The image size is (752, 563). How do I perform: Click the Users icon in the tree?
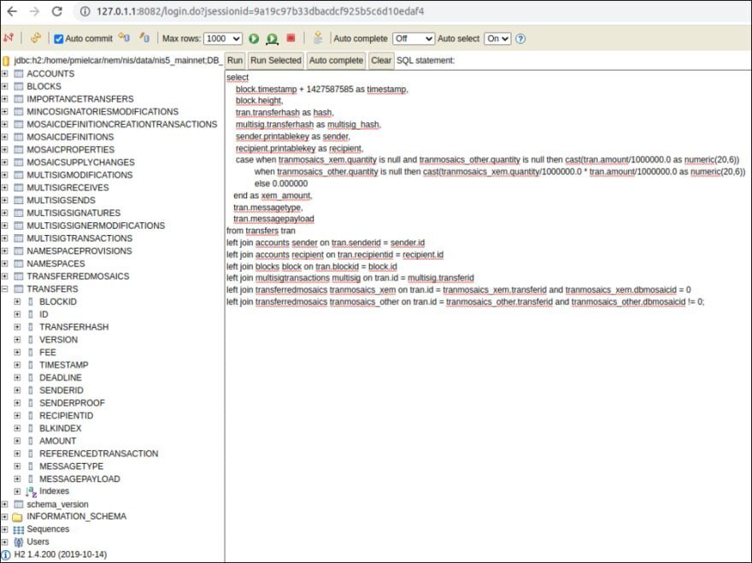[19, 542]
